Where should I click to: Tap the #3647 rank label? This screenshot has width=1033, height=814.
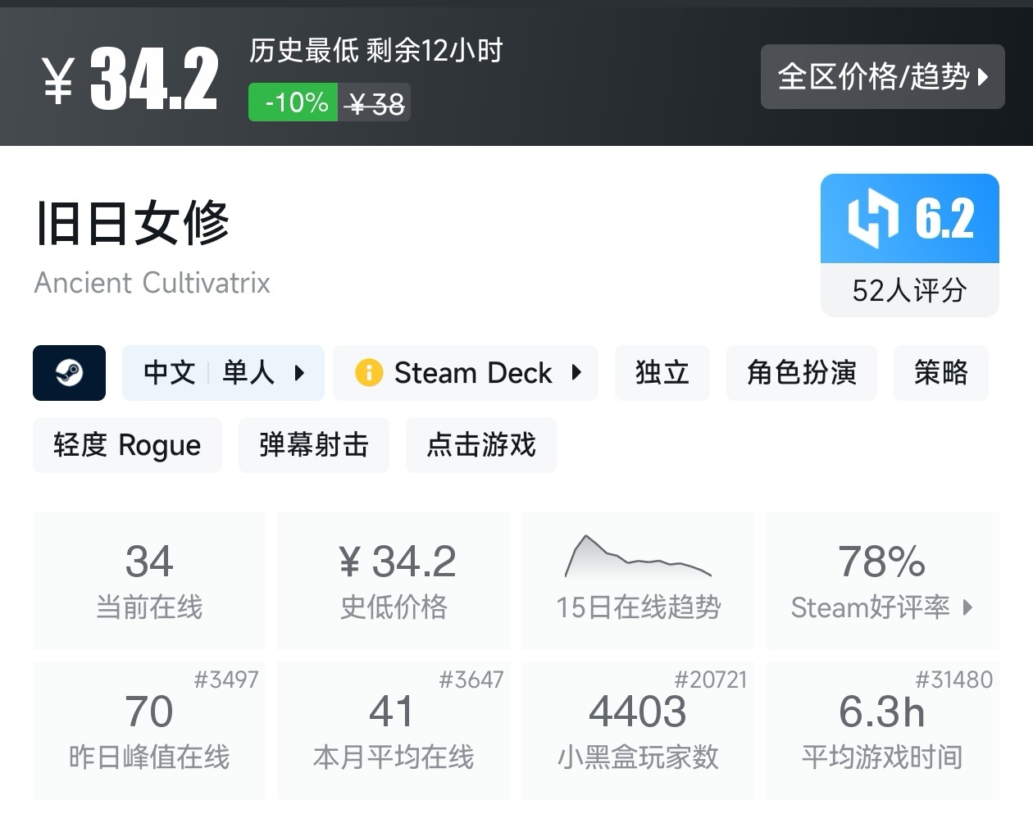471,680
